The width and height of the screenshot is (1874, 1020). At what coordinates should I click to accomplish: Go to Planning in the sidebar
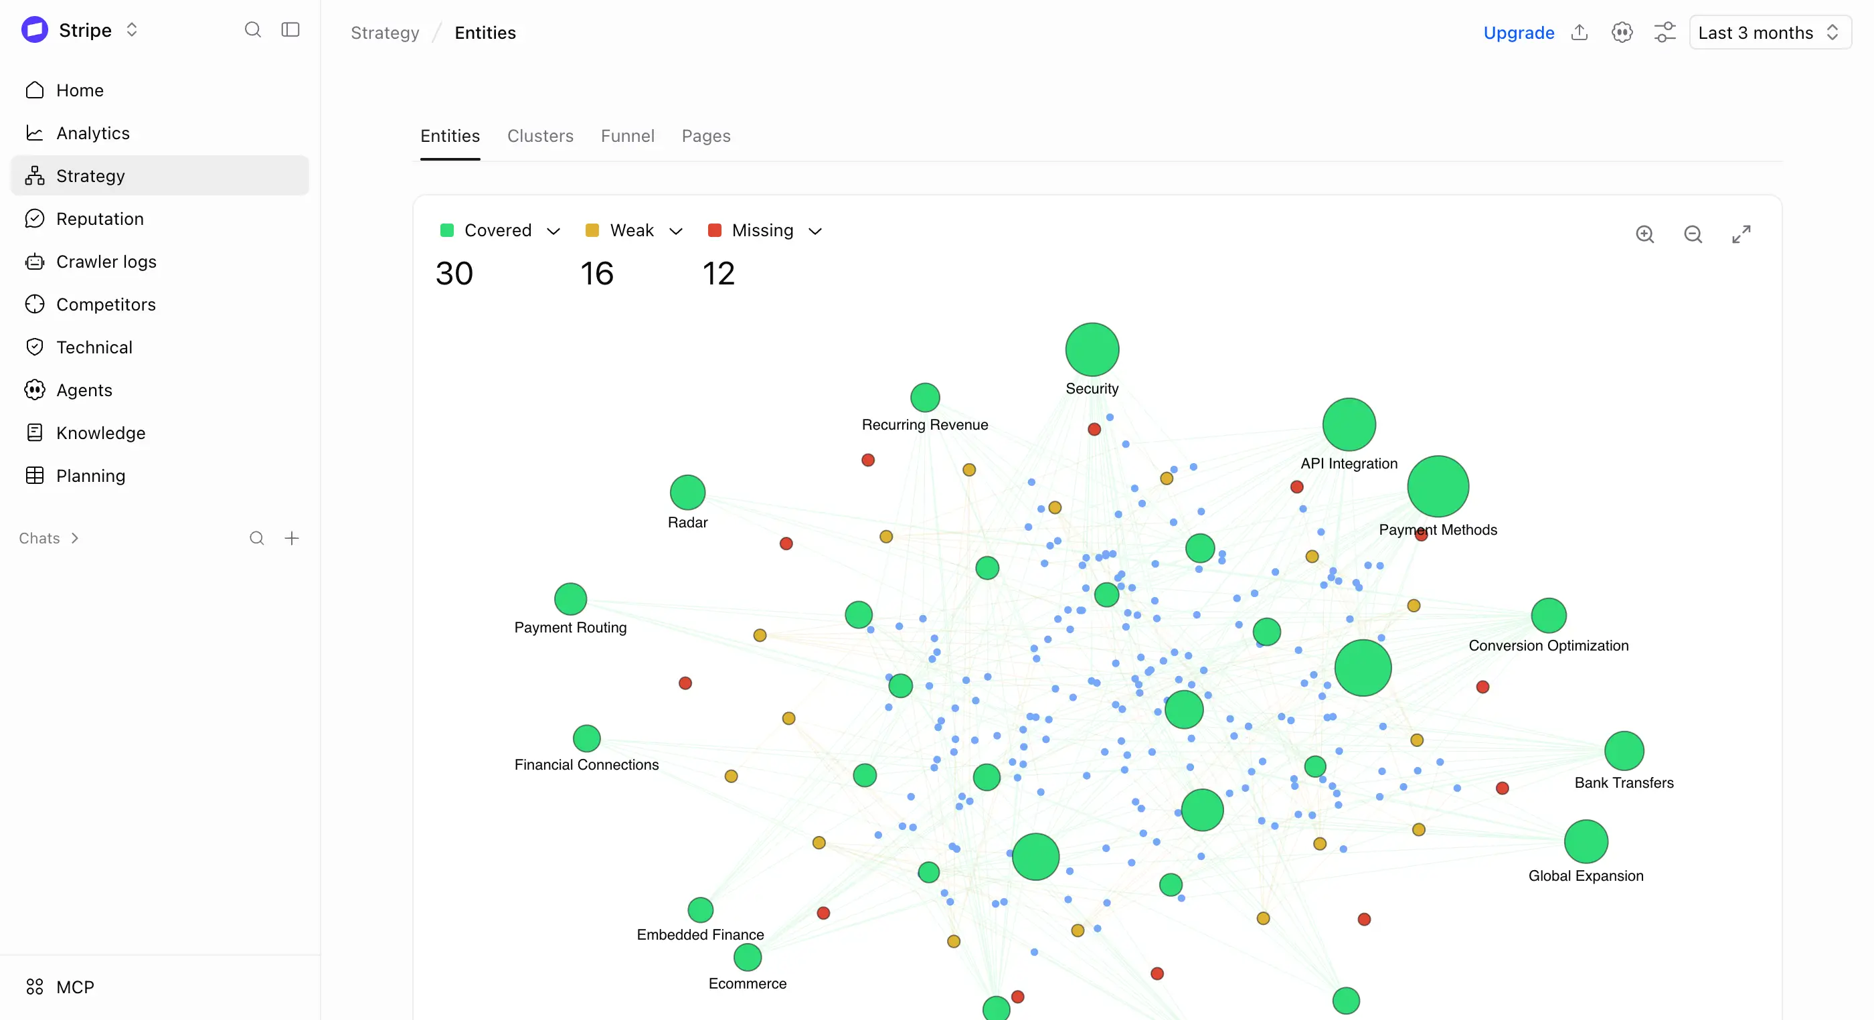pyautogui.click(x=160, y=477)
